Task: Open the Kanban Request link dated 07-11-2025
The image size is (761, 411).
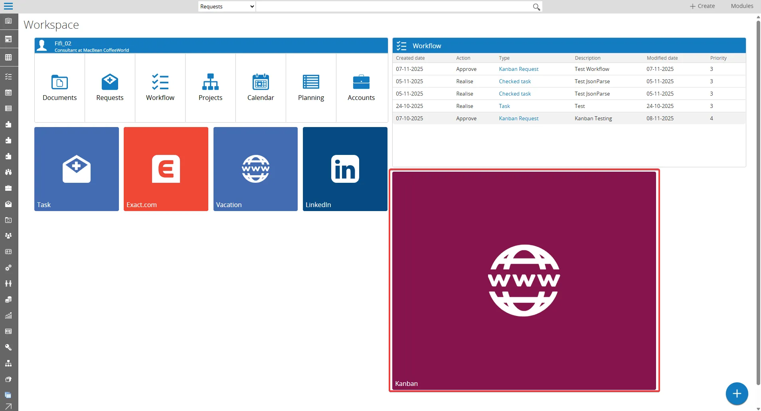Action: click(x=518, y=69)
